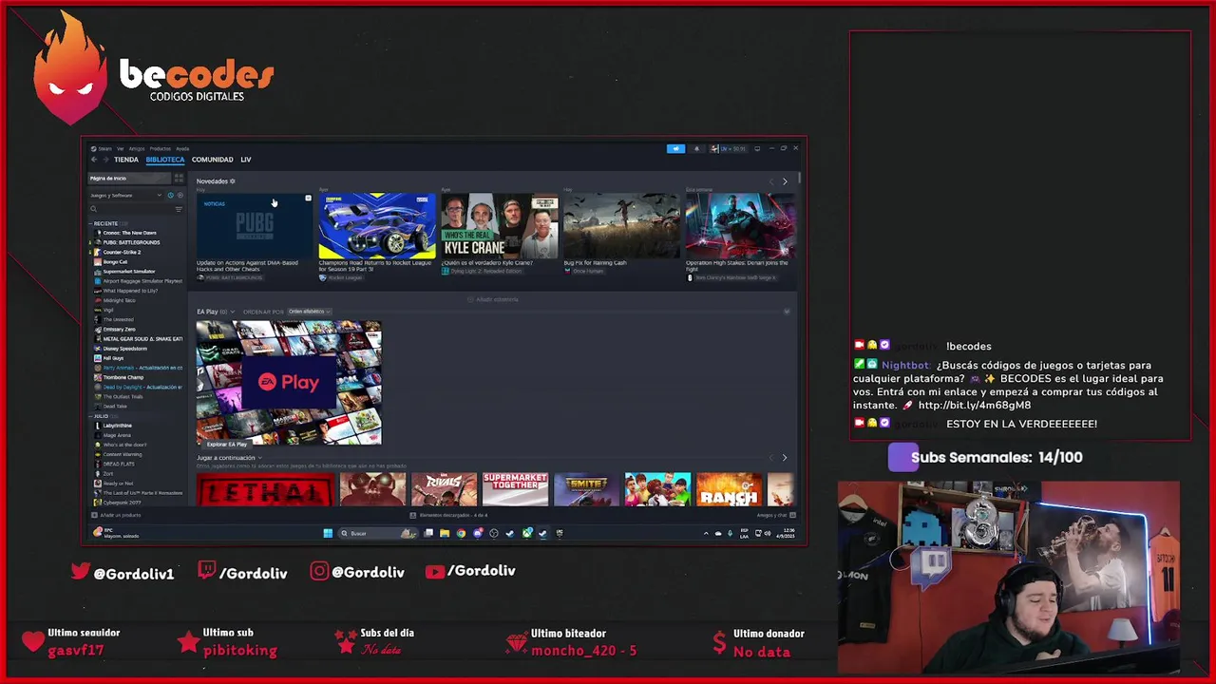Click Añadir estantería button
This screenshot has width=1216, height=684.
(493, 299)
